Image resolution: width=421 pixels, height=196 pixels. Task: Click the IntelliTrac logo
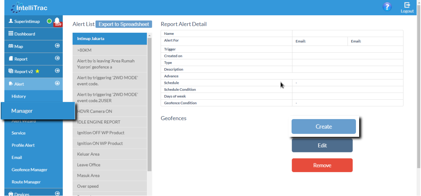(29, 7)
